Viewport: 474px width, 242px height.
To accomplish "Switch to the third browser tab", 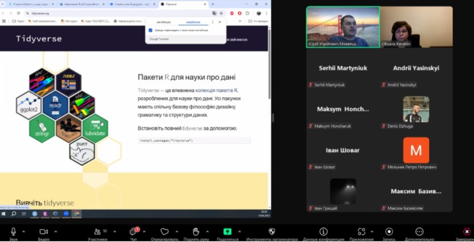I will (x=132, y=4).
